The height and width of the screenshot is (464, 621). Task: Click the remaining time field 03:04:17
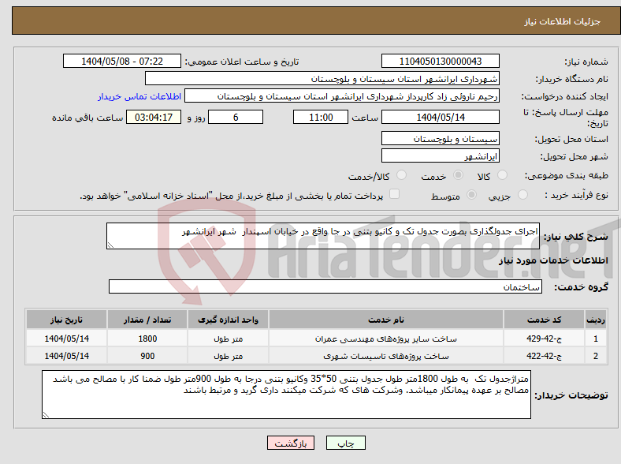(154, 117)
